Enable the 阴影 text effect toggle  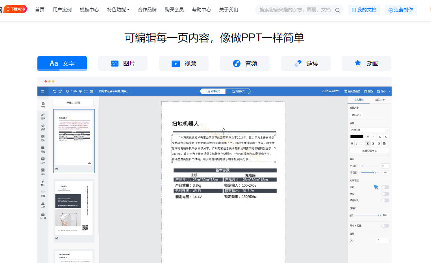(385, 187)
